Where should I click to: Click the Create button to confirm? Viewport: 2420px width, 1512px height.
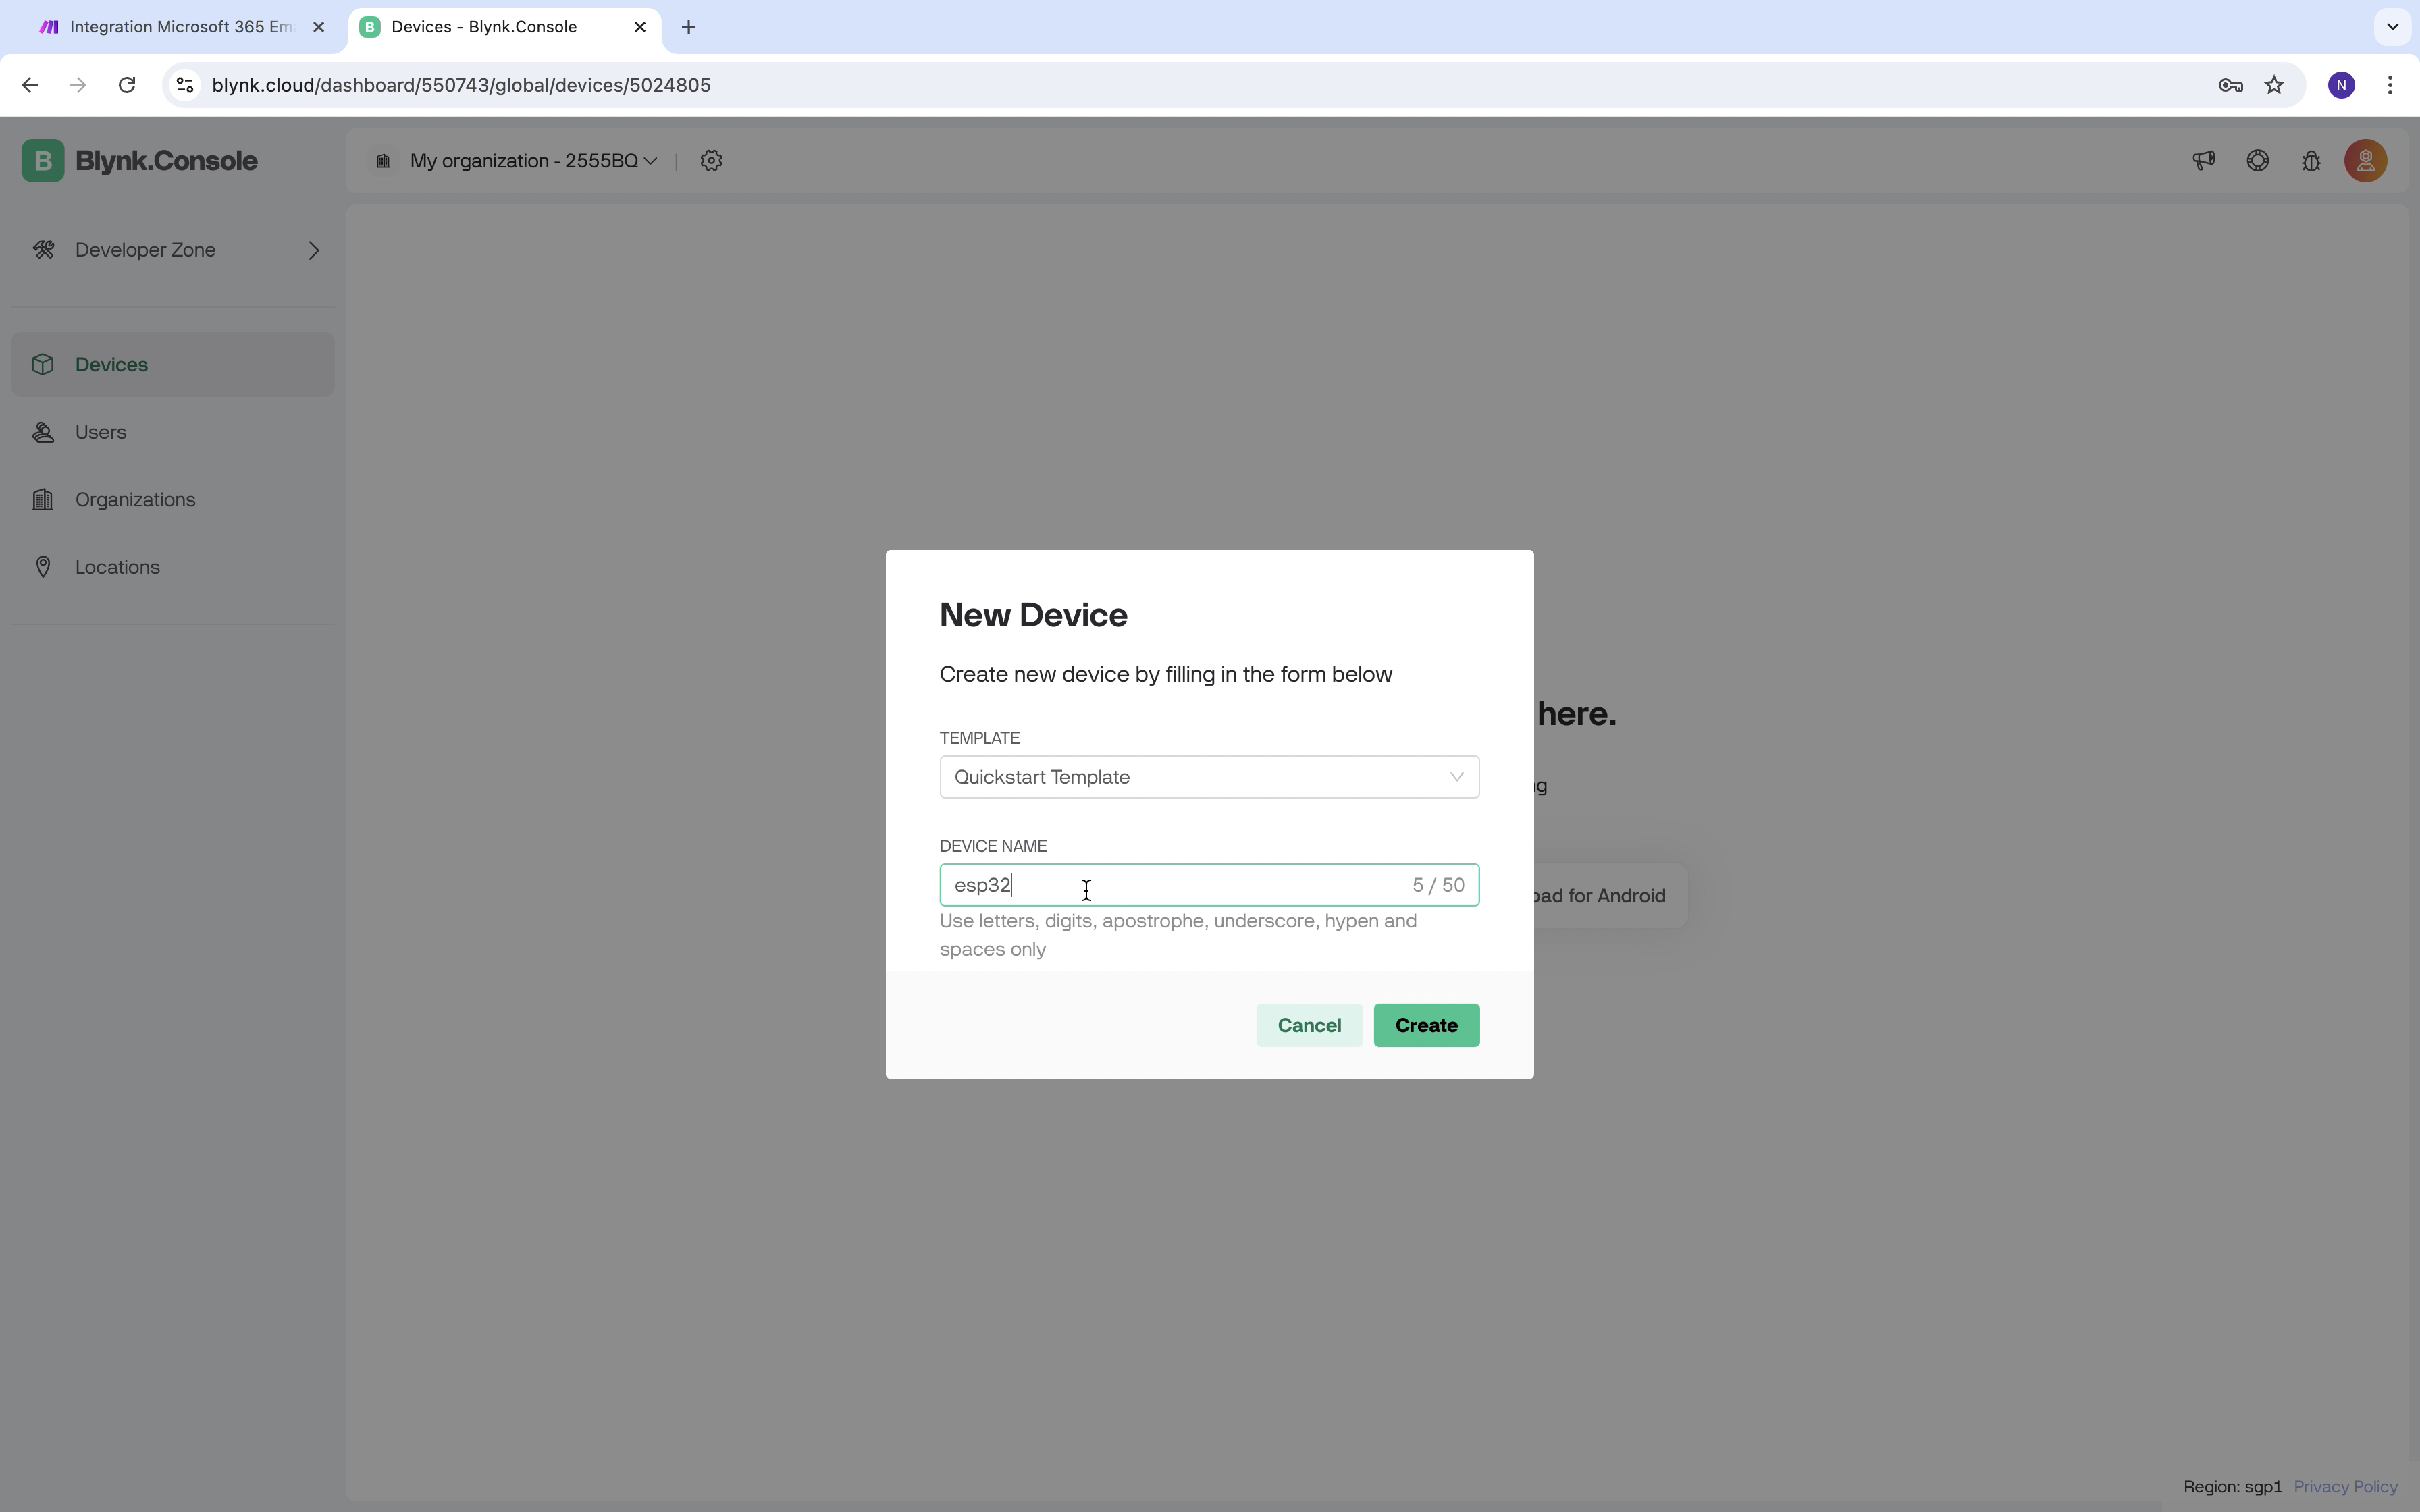click(x=1427, y=1024)
